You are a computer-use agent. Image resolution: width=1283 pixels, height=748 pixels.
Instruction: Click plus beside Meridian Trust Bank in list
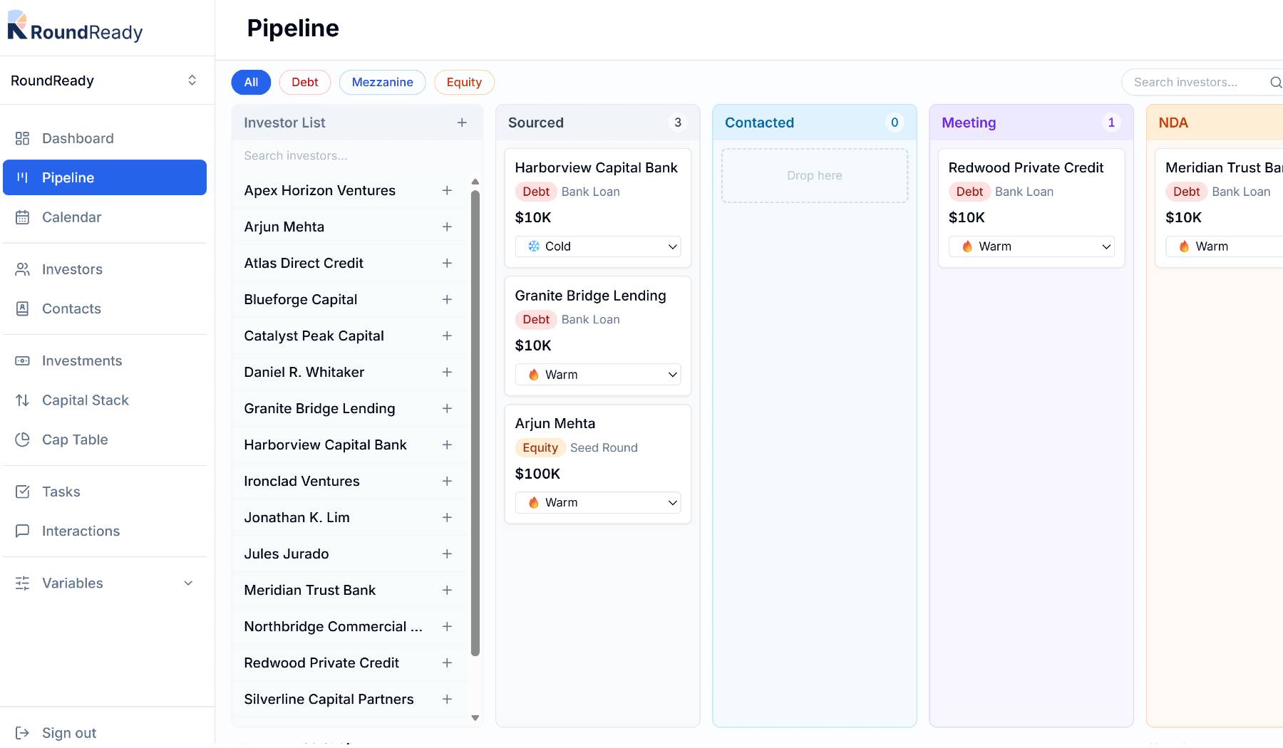click(447, 590)
